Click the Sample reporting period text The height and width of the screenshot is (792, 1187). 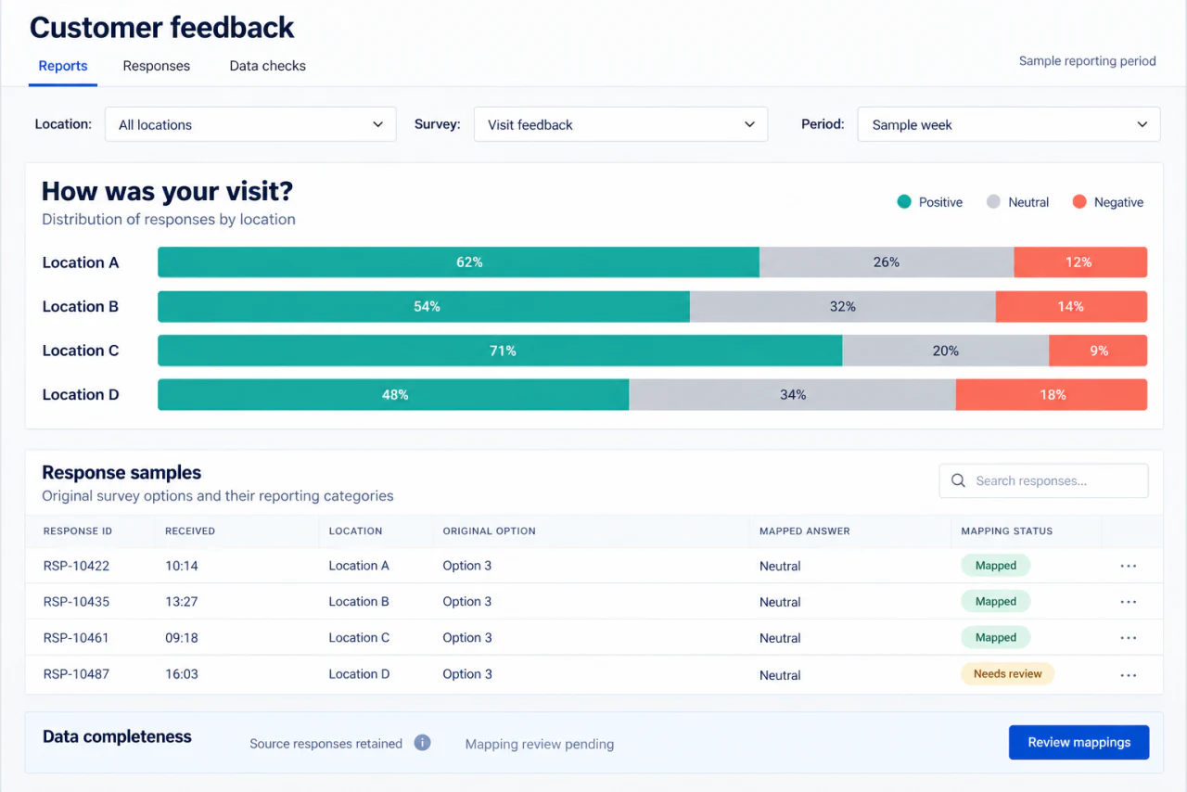[1087, 61]
